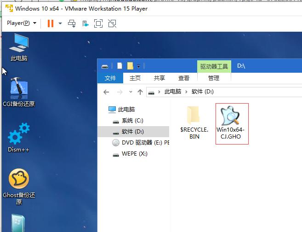Click the VMware Player window title icon
This screenshot has width=302, height=232.
tap(9, 8)
